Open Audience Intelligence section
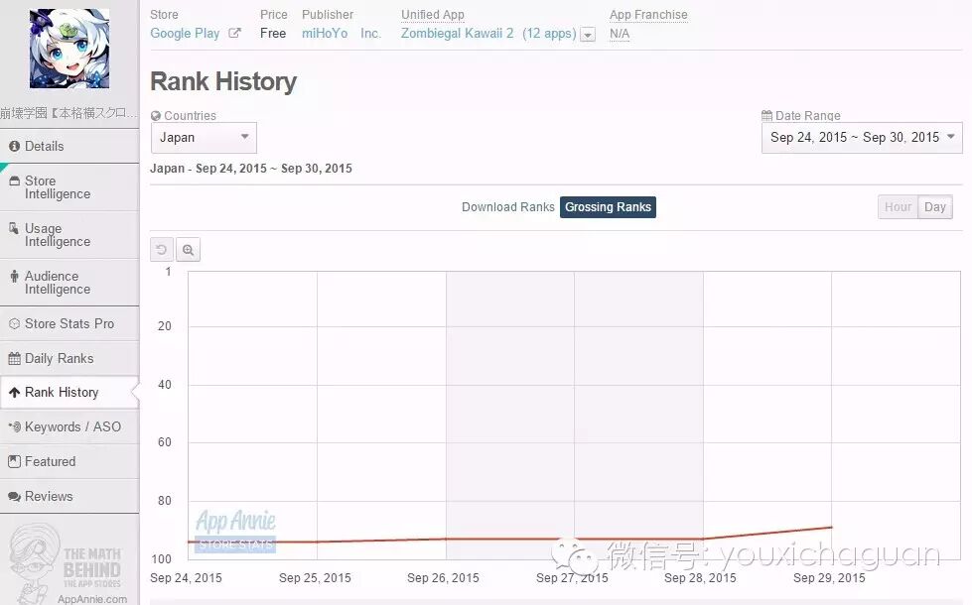Viewport: 972px width, 605px height. 69,283
